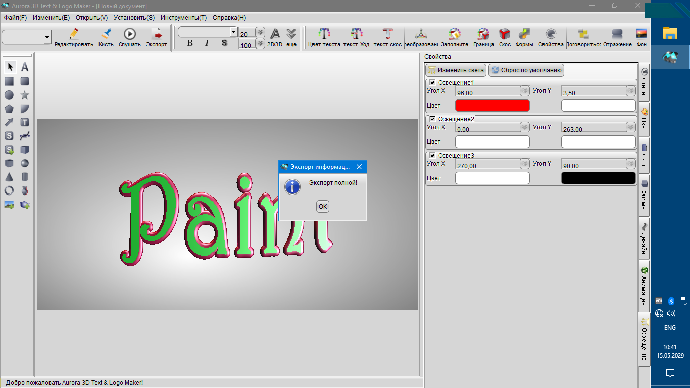Select the star shape tool
The height and width of the screenshot is (388, 690).
tap(24, 95)
